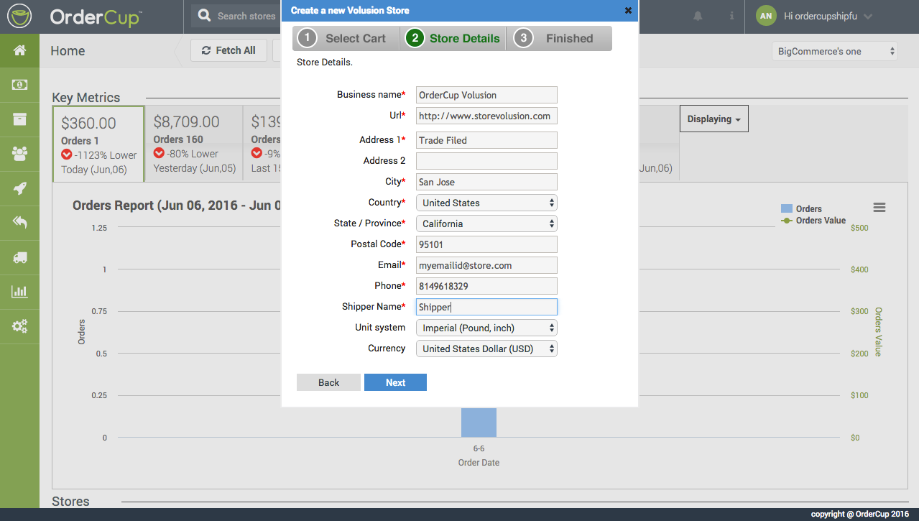
Task: Expand the Hi ordercupshipfu user menu
Action: pyautogui.click(x=828, y=16)
